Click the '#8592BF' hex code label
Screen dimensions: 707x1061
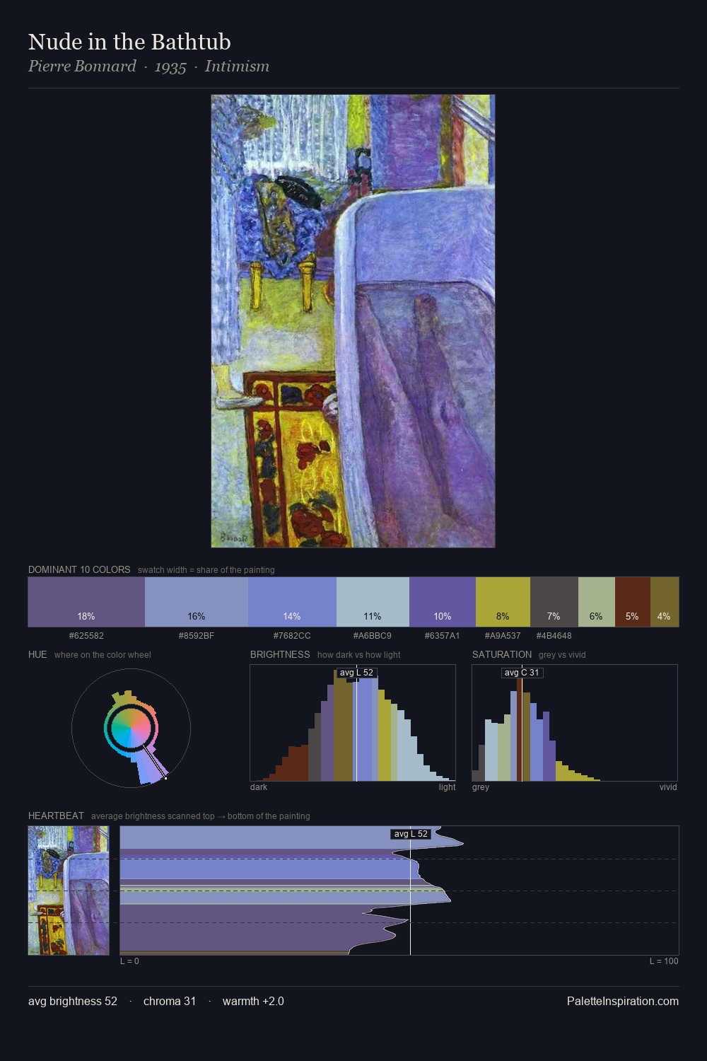197,636
